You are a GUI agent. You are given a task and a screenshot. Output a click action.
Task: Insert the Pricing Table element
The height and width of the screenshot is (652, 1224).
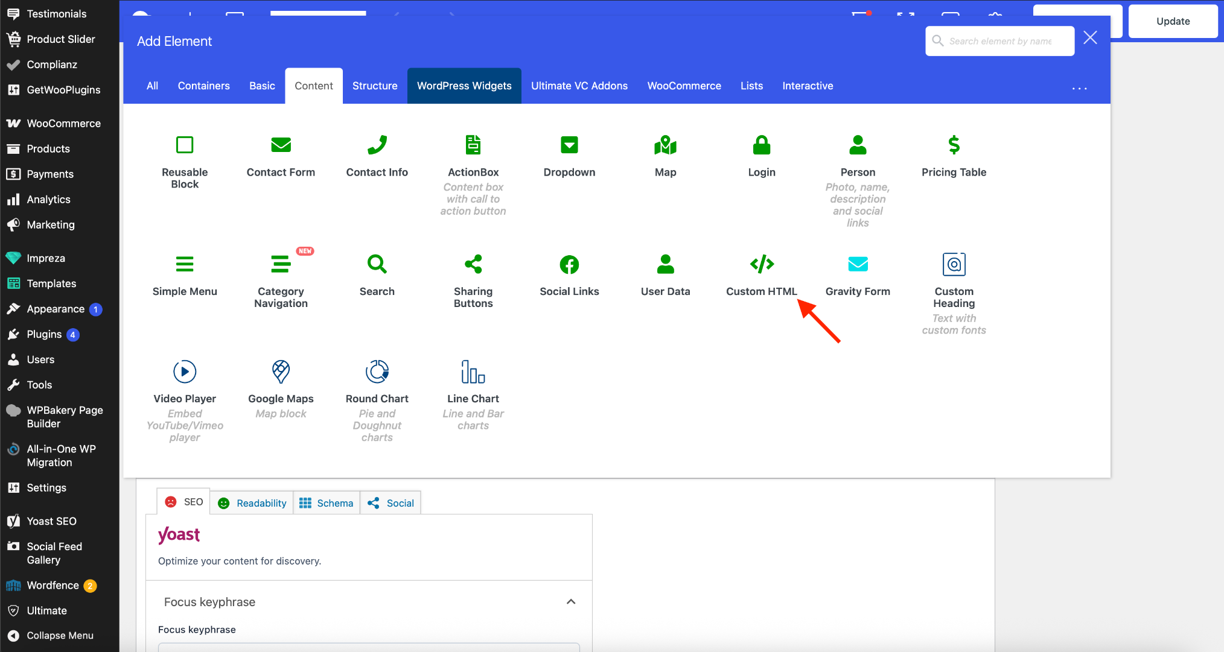pos(954,156)
